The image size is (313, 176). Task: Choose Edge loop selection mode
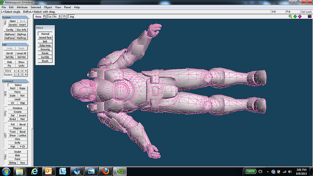pyautogui.click(x=45, y=45)
